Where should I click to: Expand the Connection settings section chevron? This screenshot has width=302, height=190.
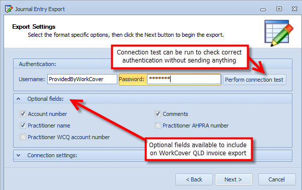click(19, 155)
